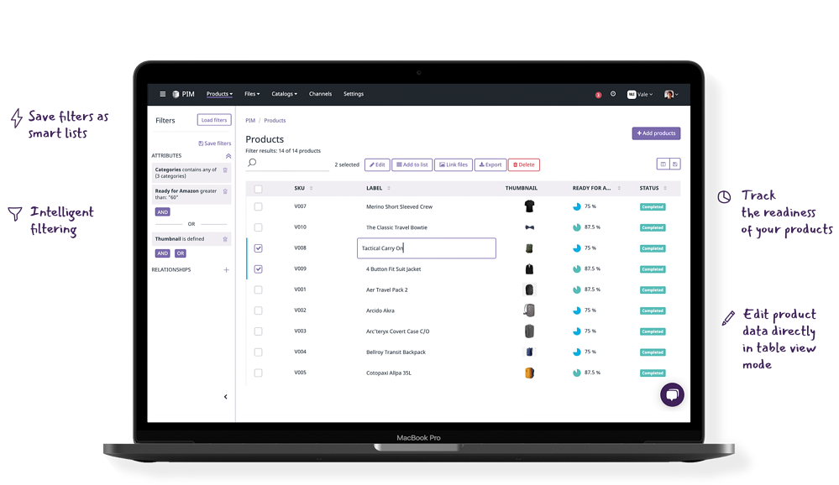Check the V005 row checkbox
839x485 pixels.
click(259, 373)
